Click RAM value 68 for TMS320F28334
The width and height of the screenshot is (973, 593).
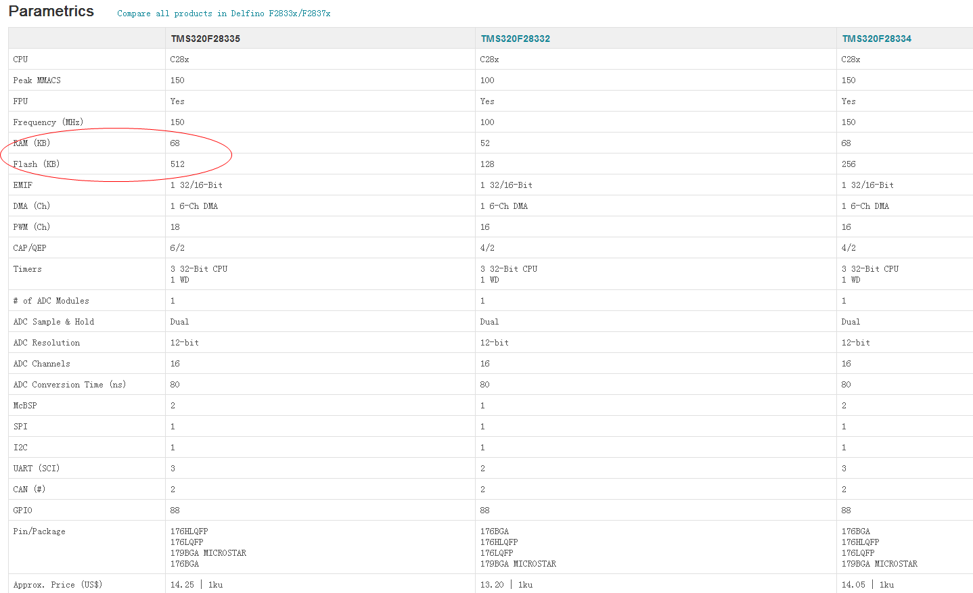point(846,143)
